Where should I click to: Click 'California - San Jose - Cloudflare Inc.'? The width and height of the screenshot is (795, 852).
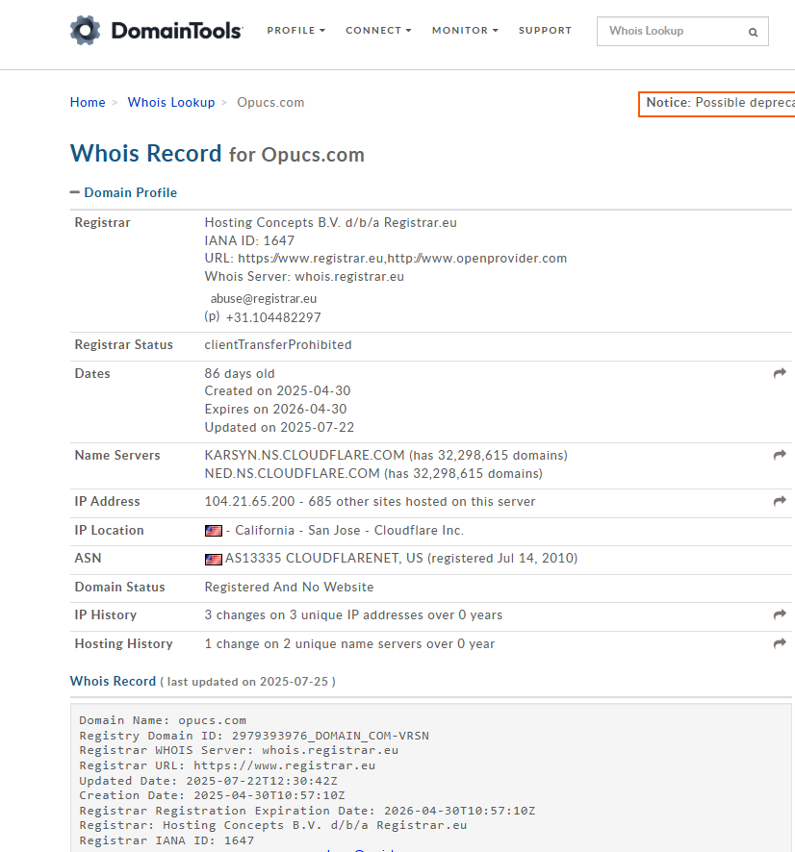(x=349, y=530)
